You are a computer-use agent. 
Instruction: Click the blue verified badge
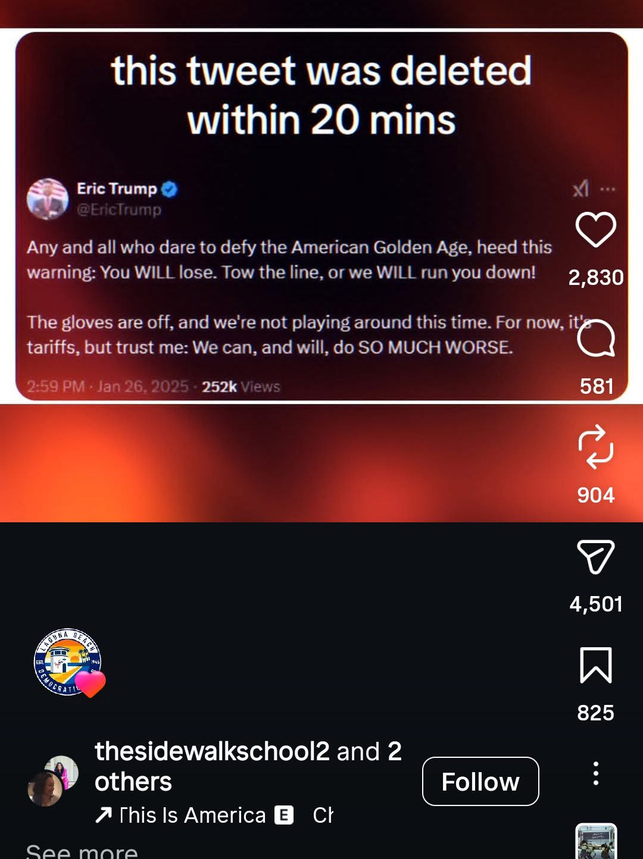[x=170, y=189]
